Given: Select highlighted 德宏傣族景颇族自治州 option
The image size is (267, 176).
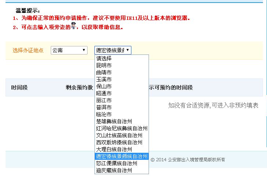Looking at the screenshot, I should 122,156.
